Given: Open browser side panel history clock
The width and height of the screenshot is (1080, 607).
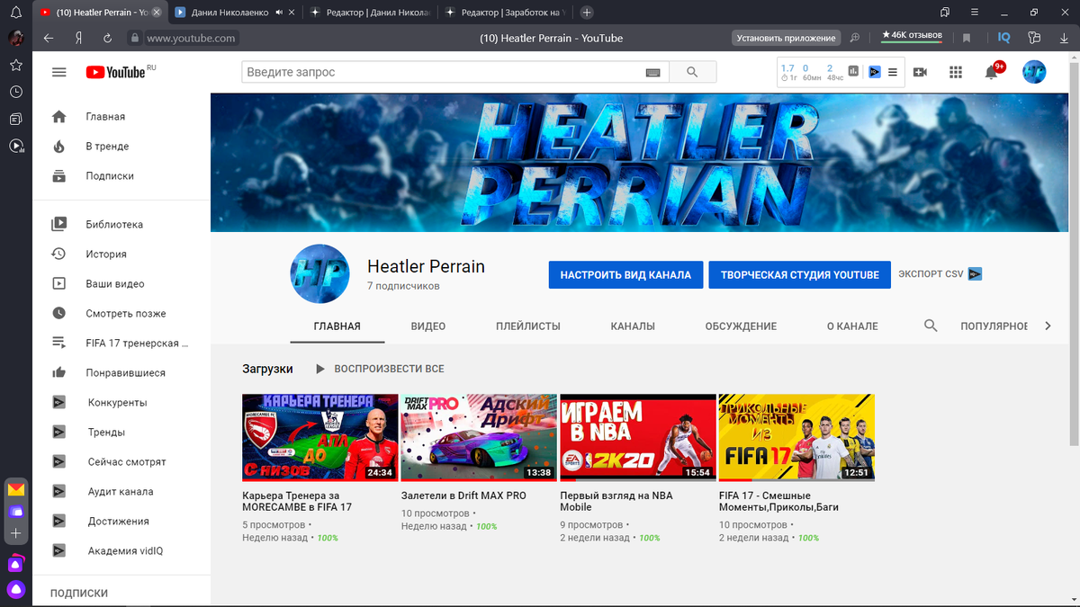Looking at the screenshot, I should [x=16, y=92].
